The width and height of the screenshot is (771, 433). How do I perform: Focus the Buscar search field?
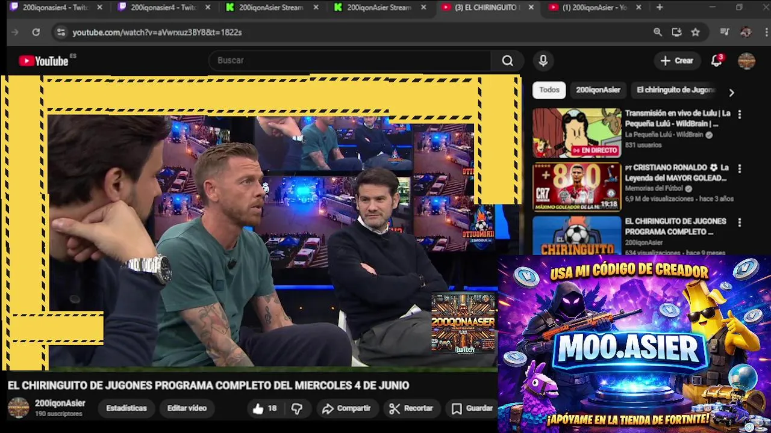(349, 61)
